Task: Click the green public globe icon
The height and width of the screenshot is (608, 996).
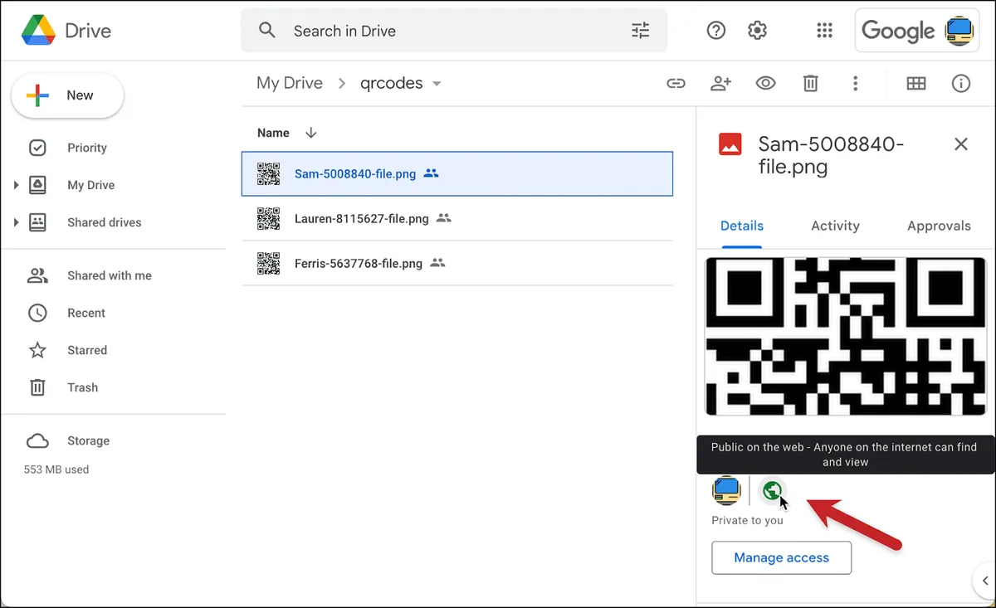Action: pos(773,490)
